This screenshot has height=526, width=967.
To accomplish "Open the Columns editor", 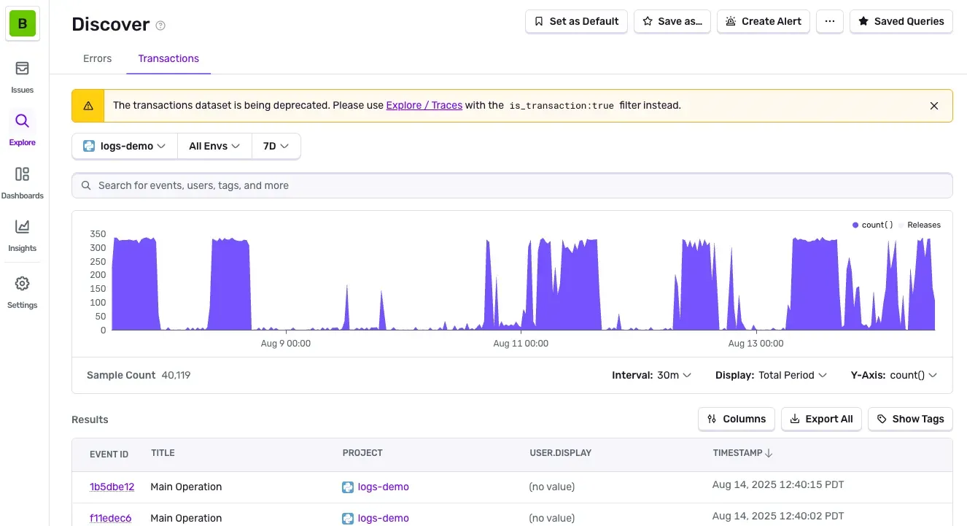I will point(737,419).
